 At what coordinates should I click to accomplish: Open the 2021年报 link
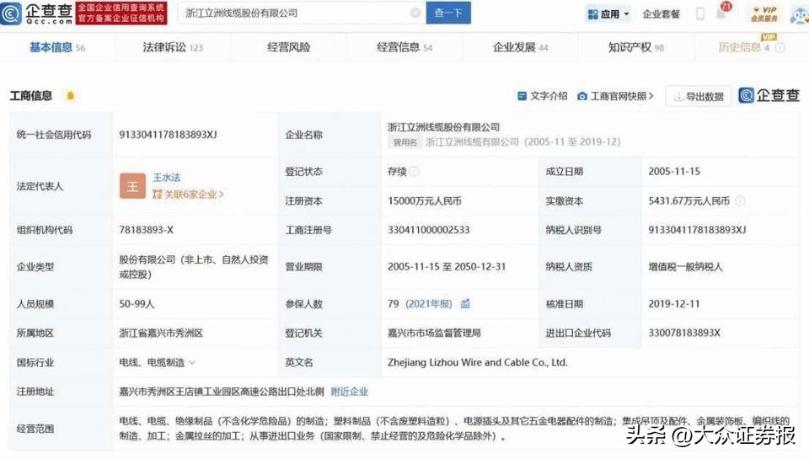[429, 304]
